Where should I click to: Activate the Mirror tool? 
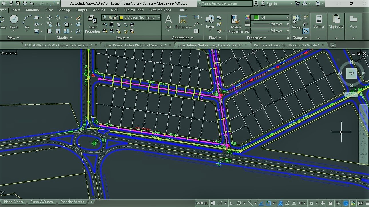58,25
